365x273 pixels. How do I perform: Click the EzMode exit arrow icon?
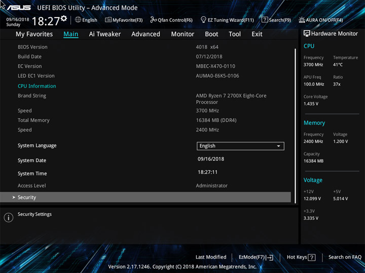click(x=270, y=257)
